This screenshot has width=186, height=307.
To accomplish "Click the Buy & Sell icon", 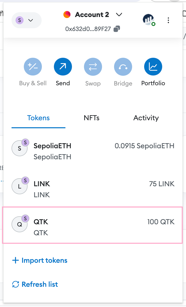I will click(x=33, y=66).
